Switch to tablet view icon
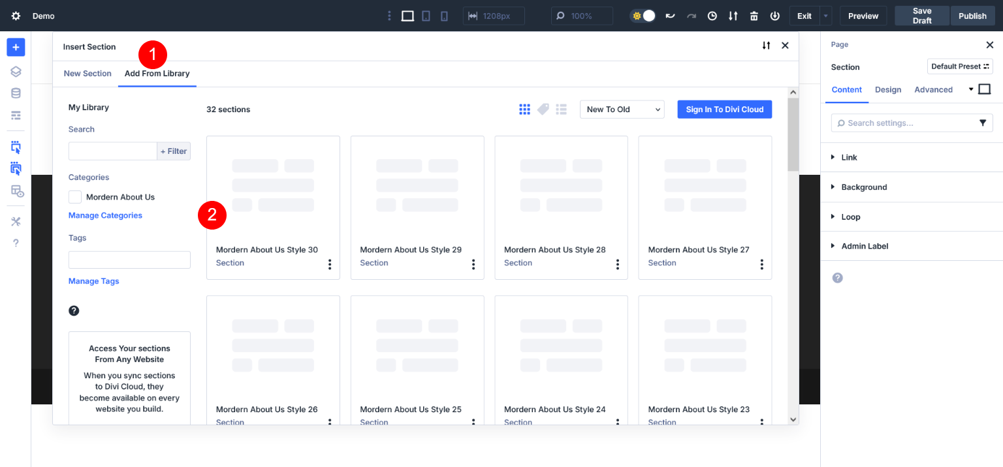The image size is (1003, 467). click(426, 16)
